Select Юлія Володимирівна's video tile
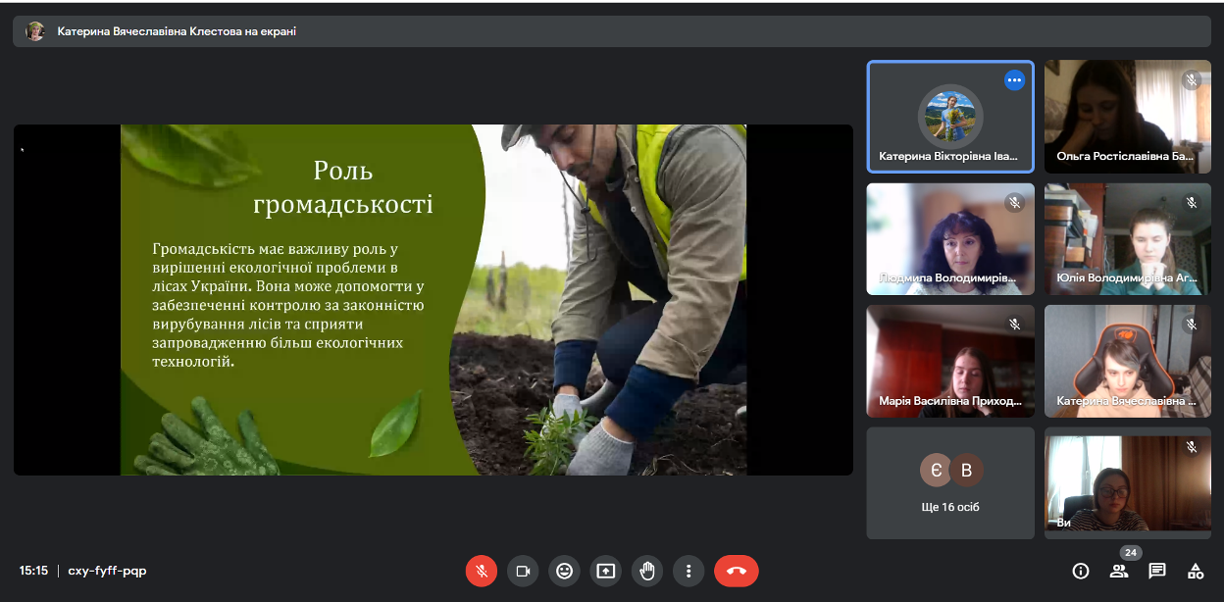Image resolution: width=1224 pixels, height=602 pixels. 1127,239
